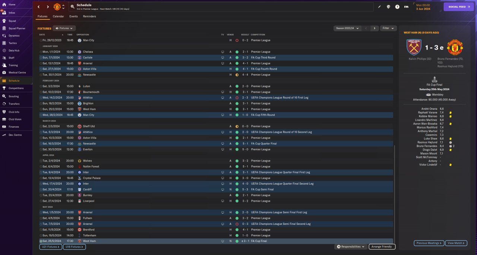
Task: Switch to the Events tab
Action: (x=73, y=16)
